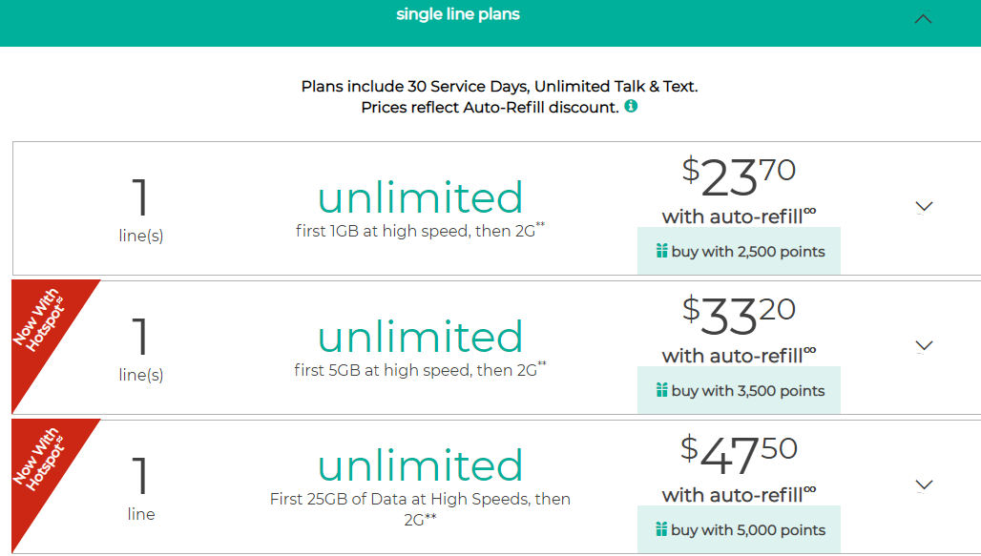The image size is (981, 556).
Task: Click 'first 5GB at high speed' plan description
Action: 420,369
